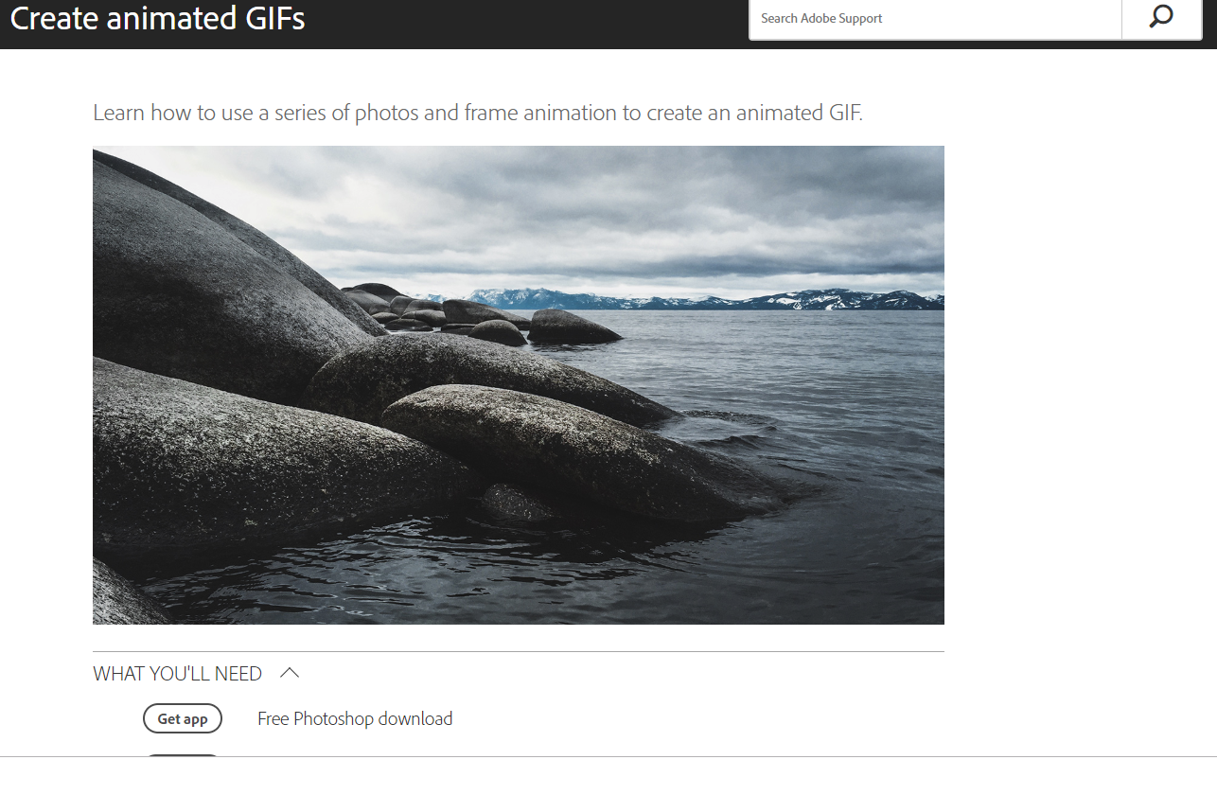Click the magnifying glass search icon
The width and height of the screenshot is (1217, 795).
click(x=1161, y=18)
